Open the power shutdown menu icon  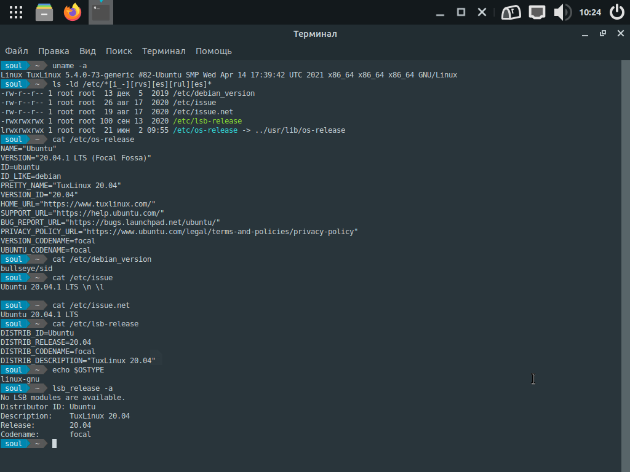[x=616, y=12]
